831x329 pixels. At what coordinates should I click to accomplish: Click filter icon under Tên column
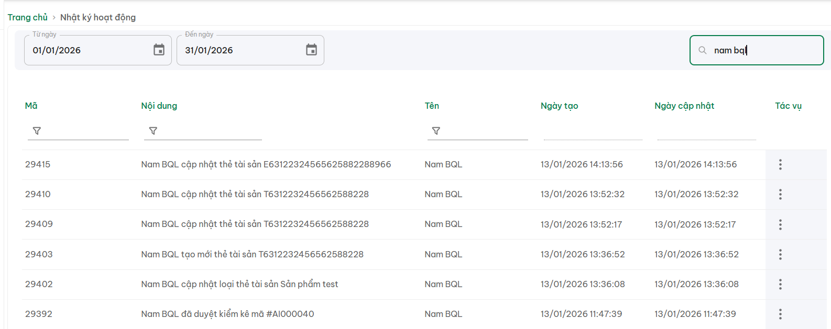pyautogui.click(x=436, y=131)
